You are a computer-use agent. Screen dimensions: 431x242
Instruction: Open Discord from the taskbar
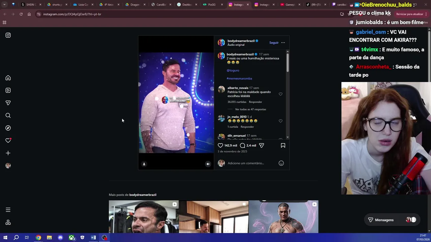(60, 238)
